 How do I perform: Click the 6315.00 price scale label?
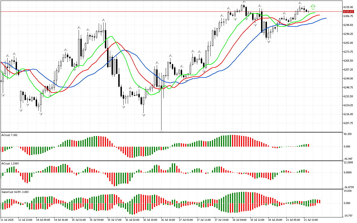pyautogui.click(x=348, y=7)
